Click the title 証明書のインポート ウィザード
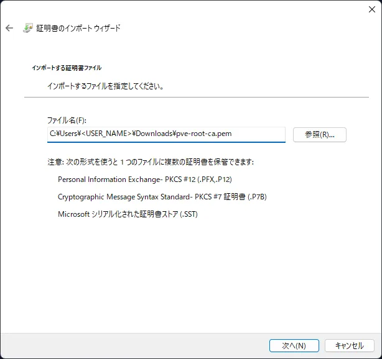Screen dimensions: 382x359 (x=78, y=28)
